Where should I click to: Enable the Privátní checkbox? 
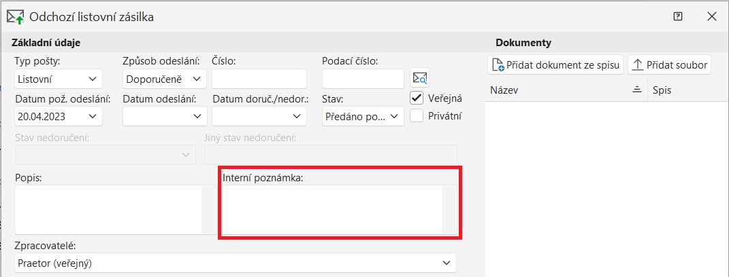coord(417,116)
